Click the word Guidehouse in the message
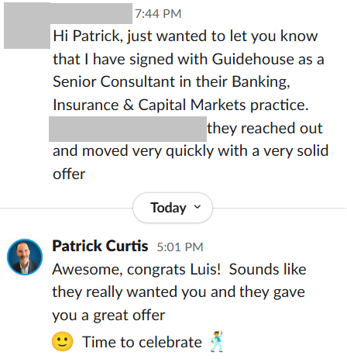This screenshot has width=347, height=359. 253,59
